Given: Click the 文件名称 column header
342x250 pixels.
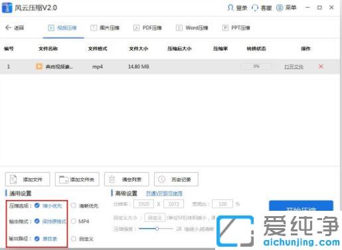Looking at the screenshot, I should pos(48,49).
